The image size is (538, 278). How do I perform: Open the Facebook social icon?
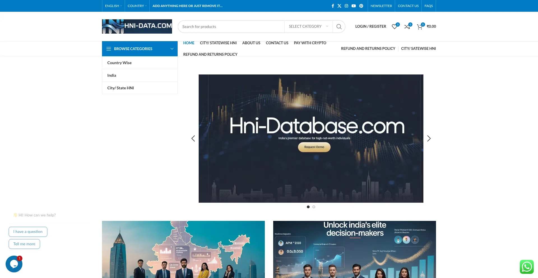click(333, 6)
